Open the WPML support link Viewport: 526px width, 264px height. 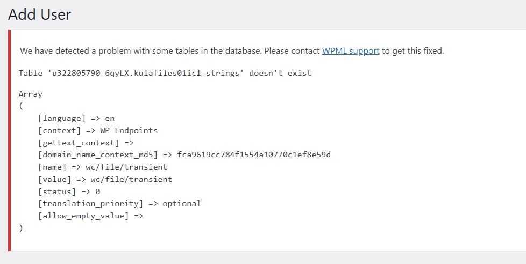pos(351,51)
